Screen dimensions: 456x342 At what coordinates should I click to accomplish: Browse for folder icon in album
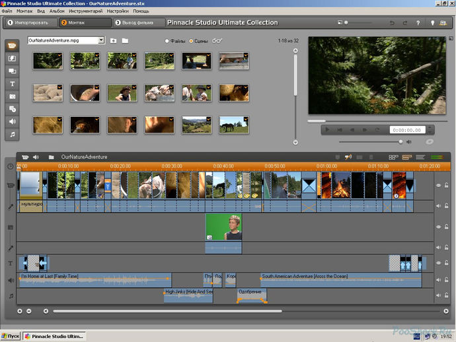pos(125,41)
